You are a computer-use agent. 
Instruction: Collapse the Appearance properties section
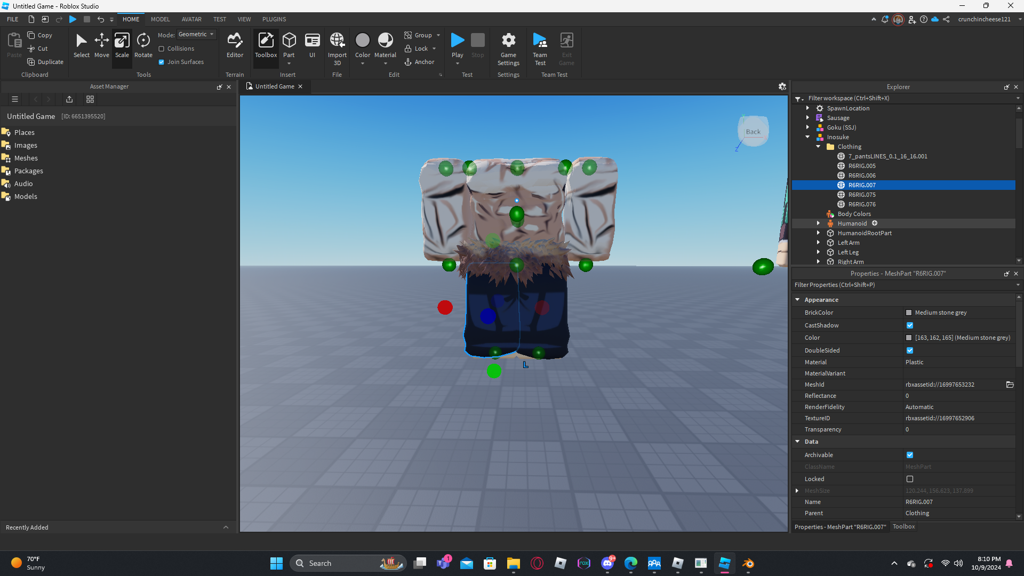tap(797, 300)
